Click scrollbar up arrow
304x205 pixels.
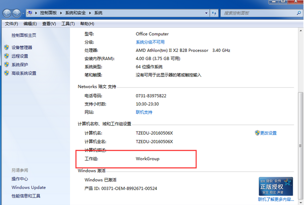pos(301,31)
